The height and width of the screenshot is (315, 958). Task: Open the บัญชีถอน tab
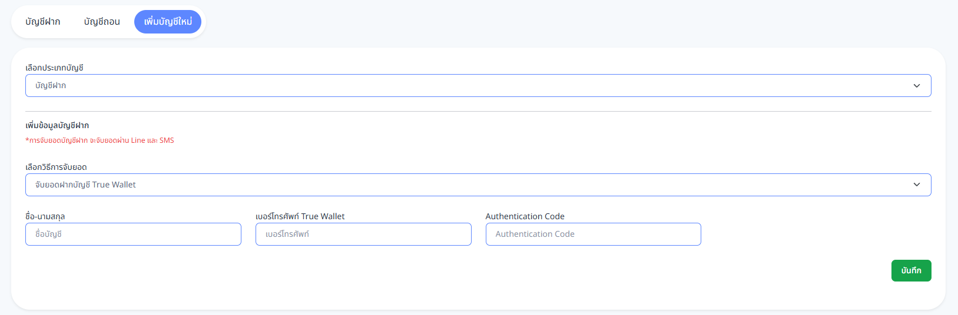pos(102,22)
